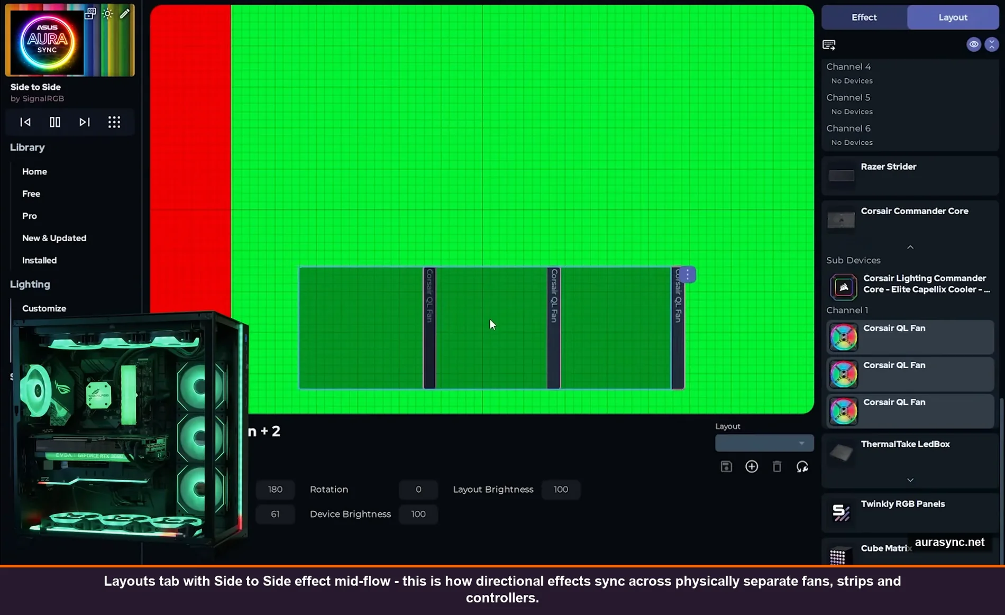Open the pencil edit icon on effect preview
1005x615 pixels.
click(x=125, y=14)
